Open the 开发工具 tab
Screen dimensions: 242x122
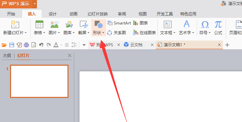click(x=165, y=14)
